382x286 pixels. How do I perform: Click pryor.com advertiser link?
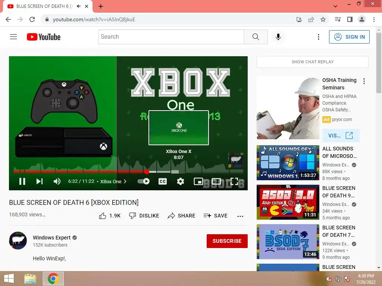[x=342, y=120]
